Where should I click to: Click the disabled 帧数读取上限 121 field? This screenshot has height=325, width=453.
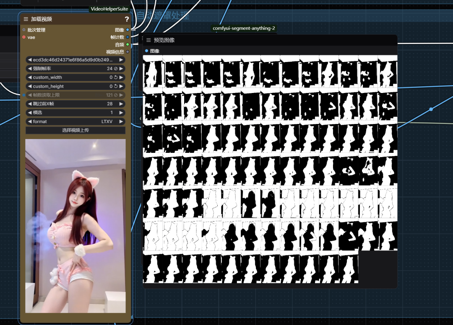[75, 95]
